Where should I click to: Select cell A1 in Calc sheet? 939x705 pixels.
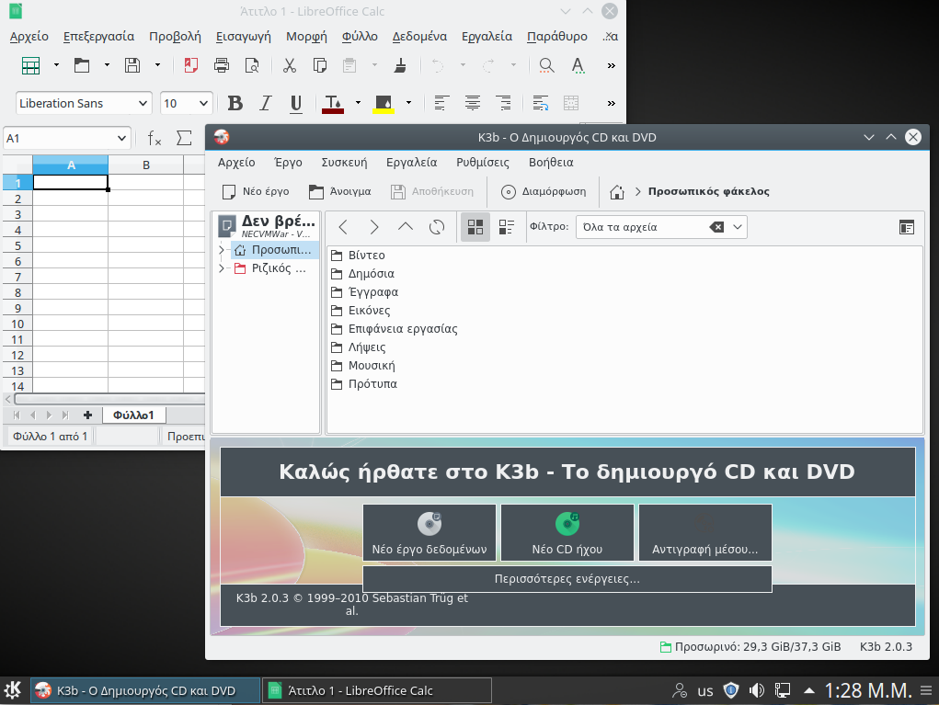(x=71, y=183)
